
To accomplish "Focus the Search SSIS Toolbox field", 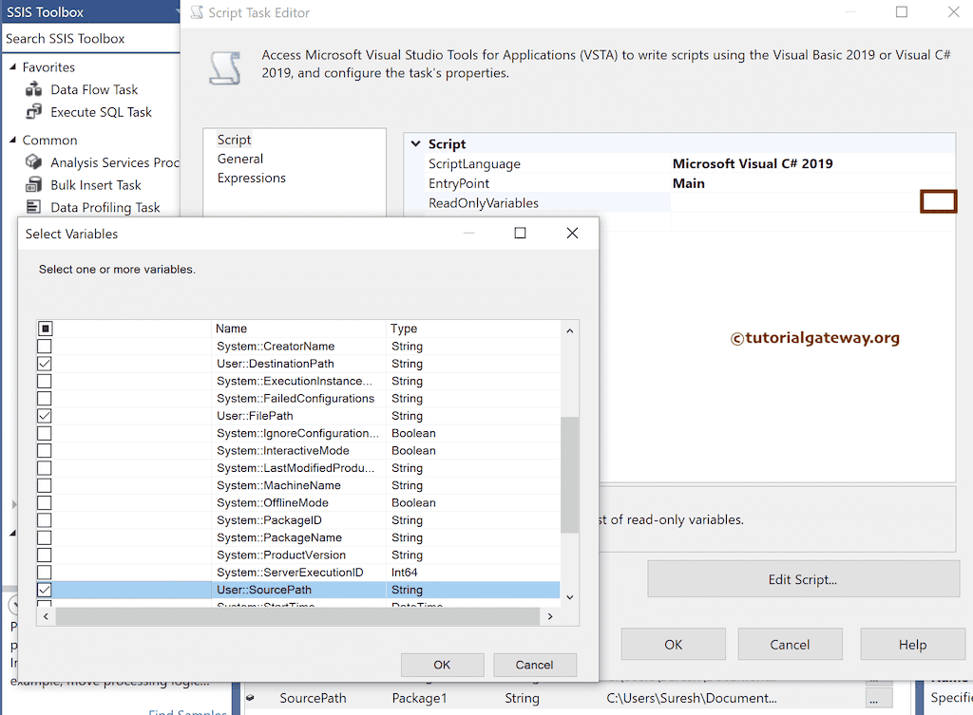I will [x=90, y=38].
